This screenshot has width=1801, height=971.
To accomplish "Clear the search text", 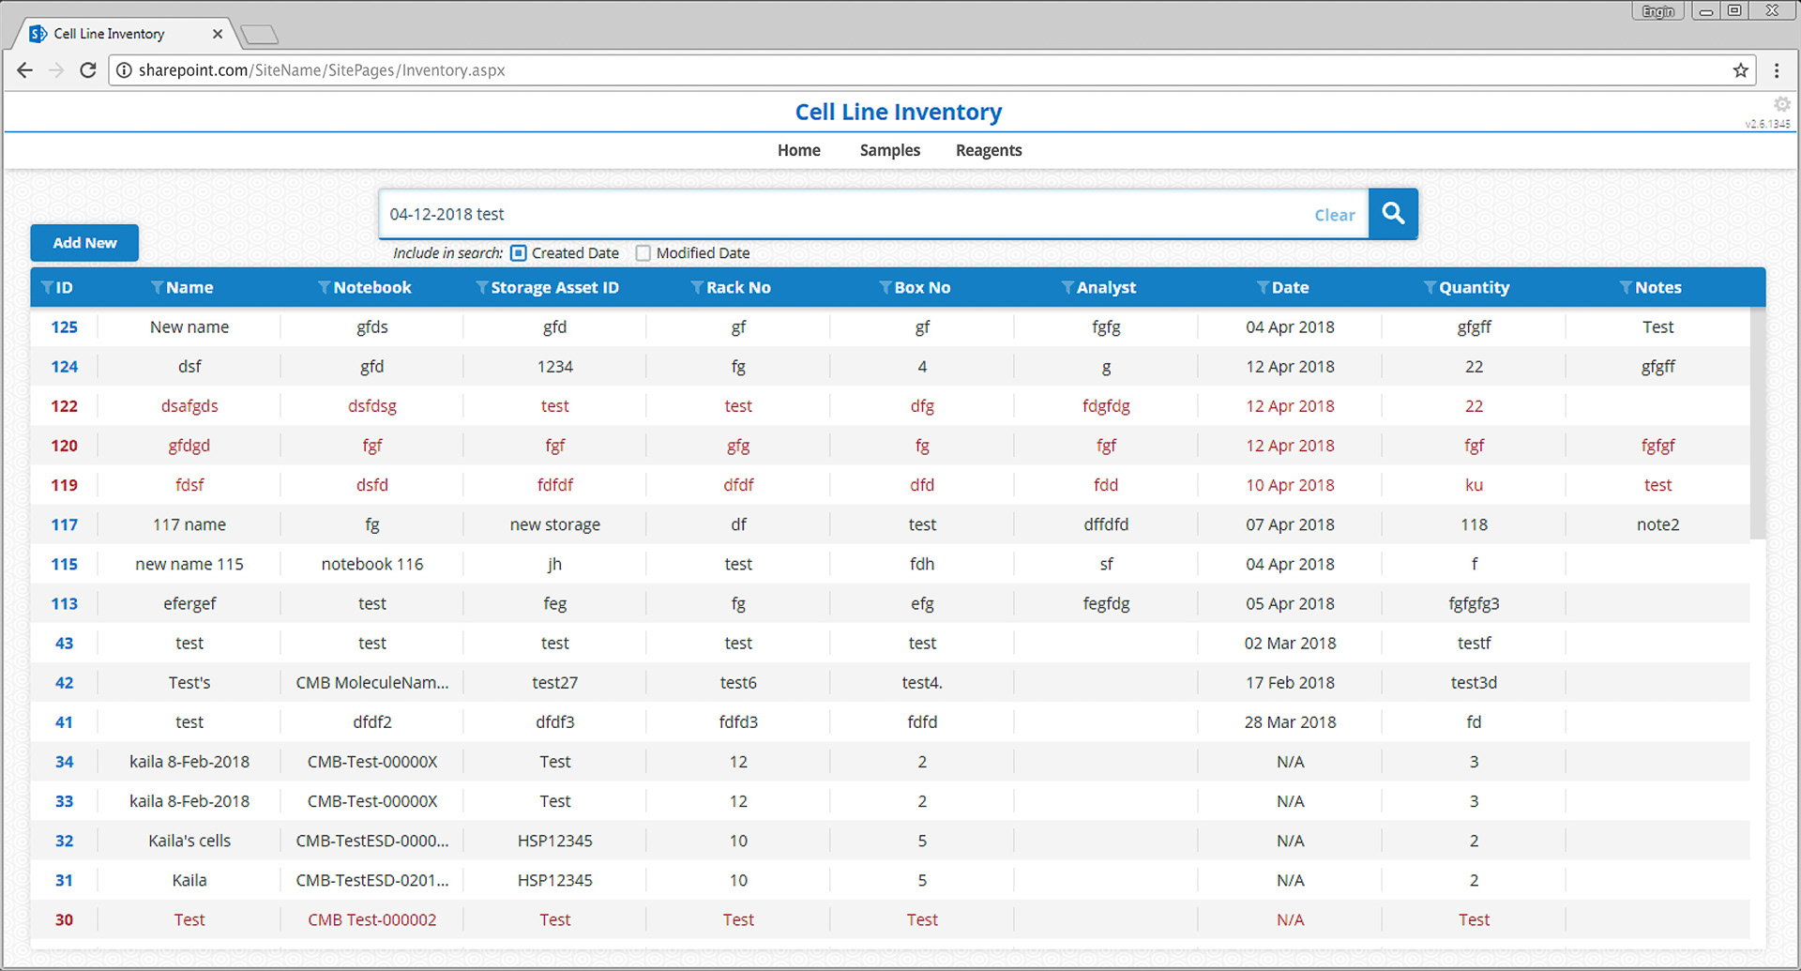I will (x=1334, y=215).
